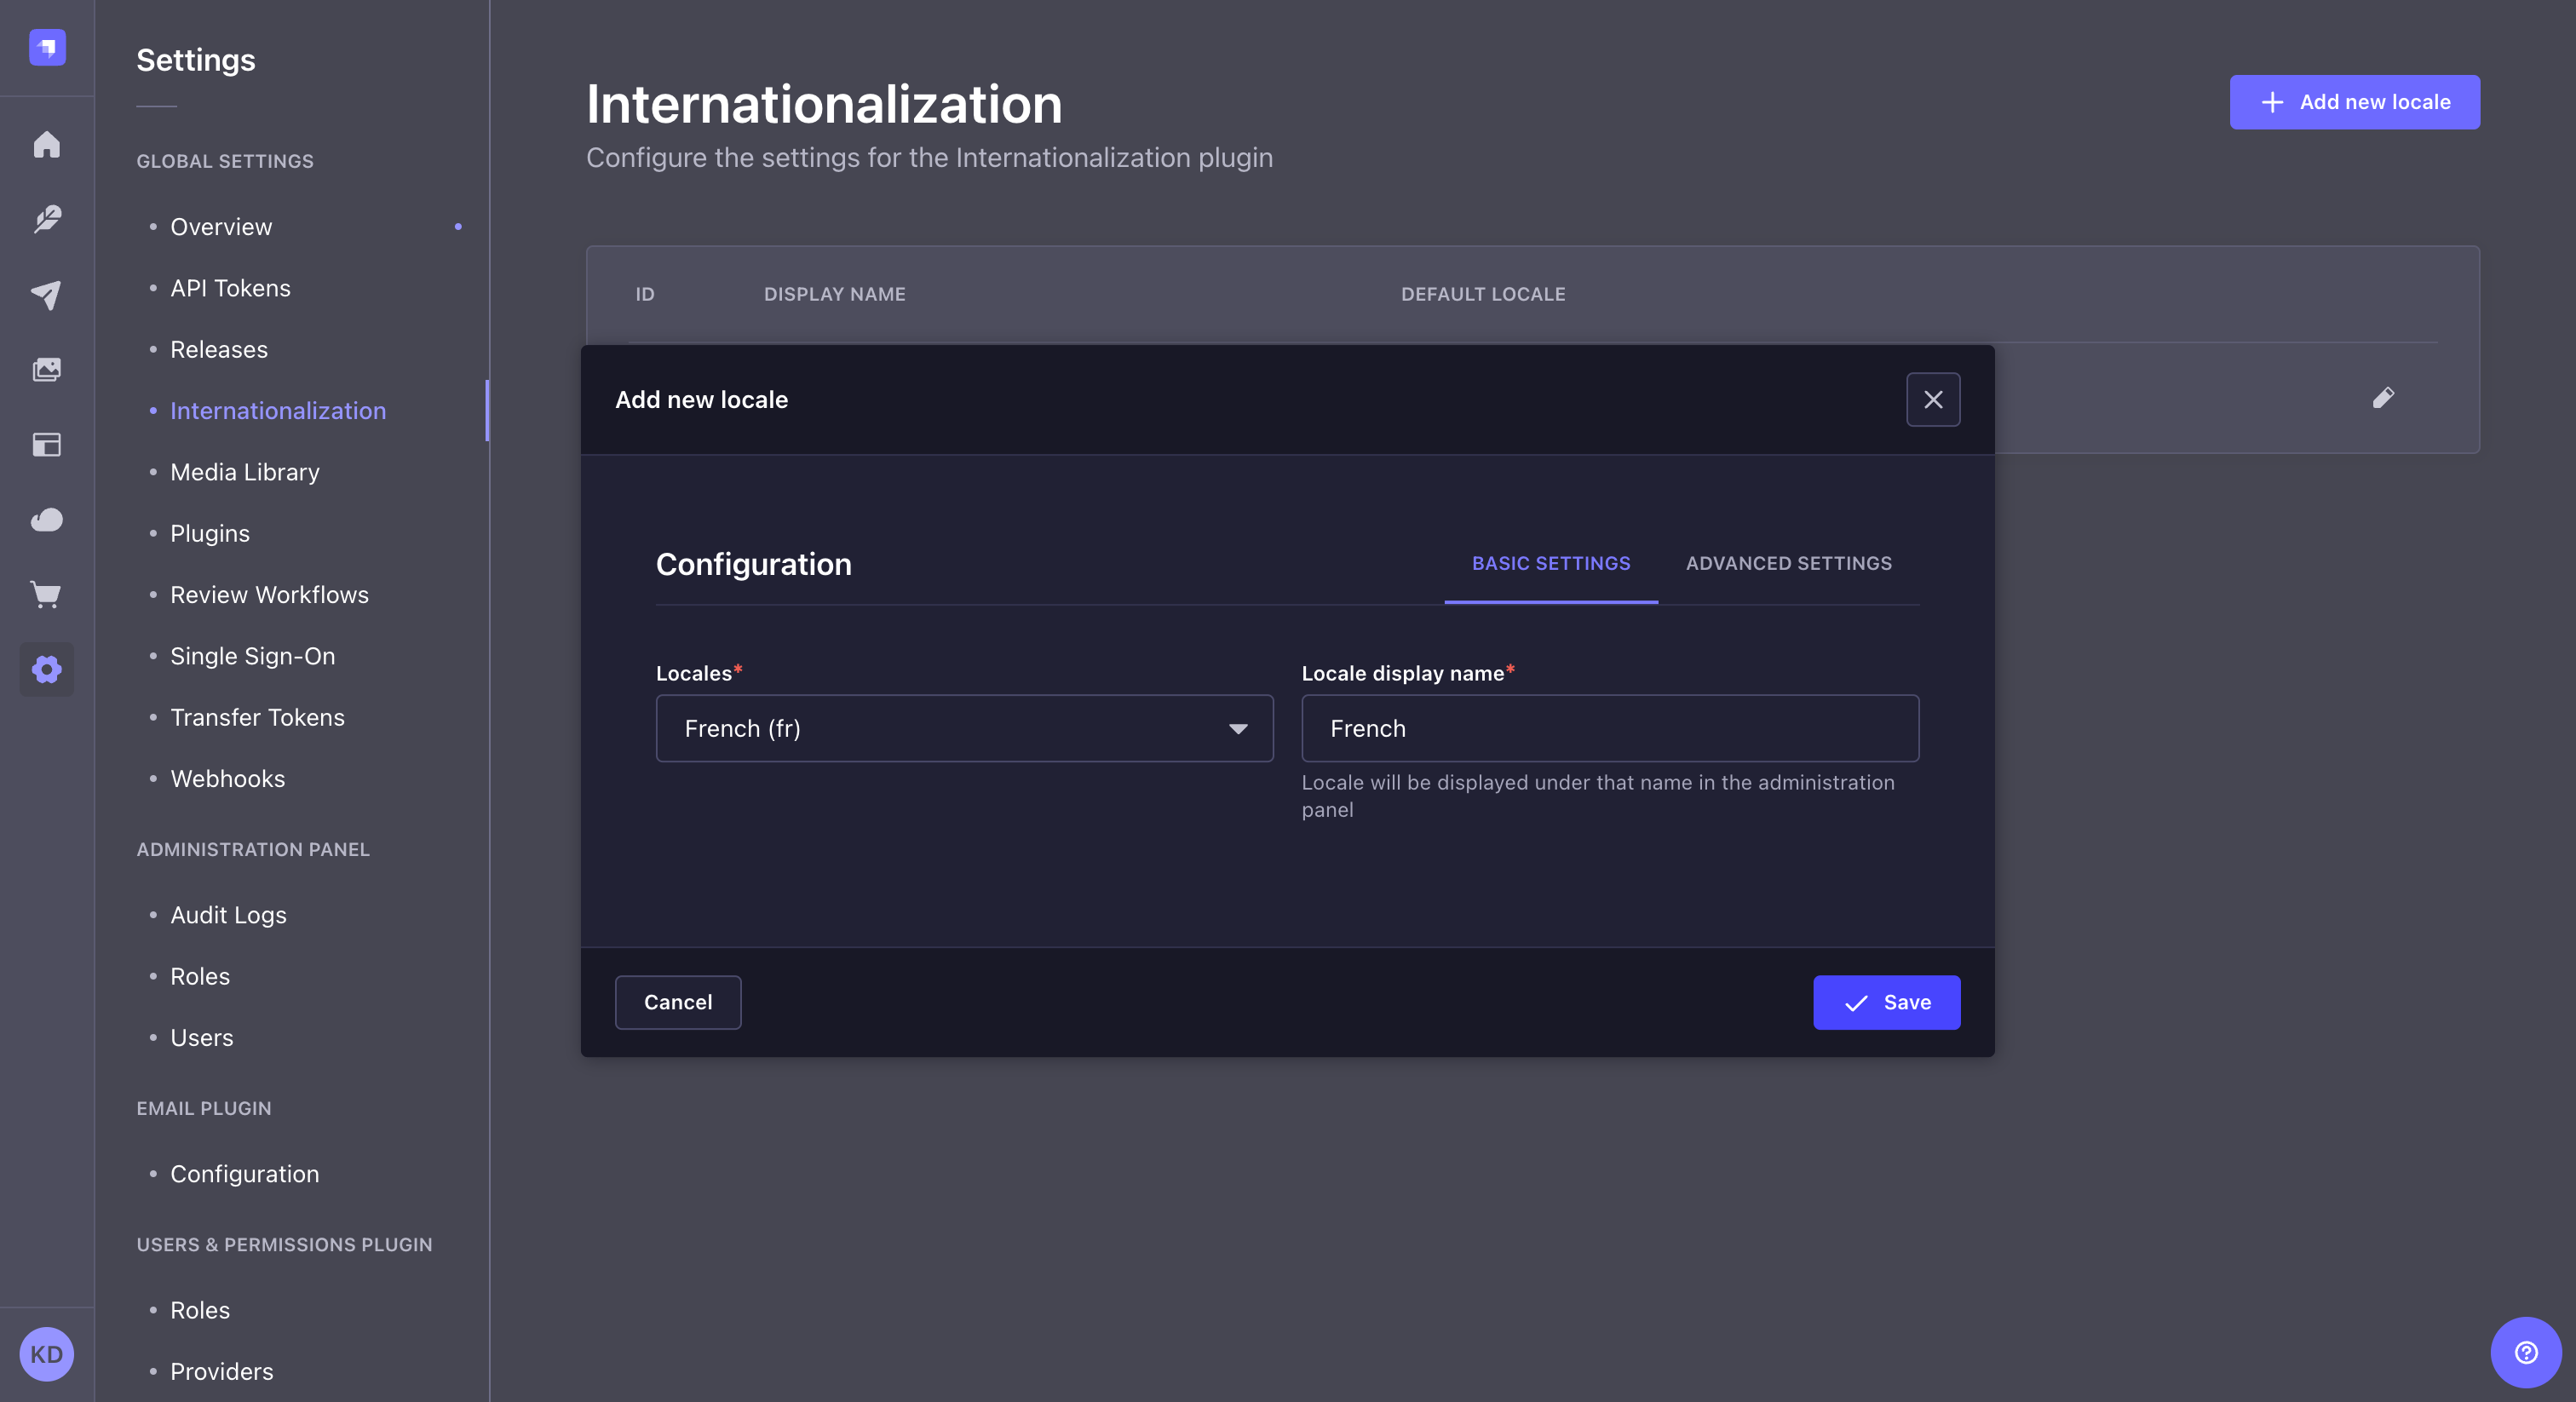2576x1402 pixels.
Task: Open the help question mark button
Action: coord(2524,1353)
